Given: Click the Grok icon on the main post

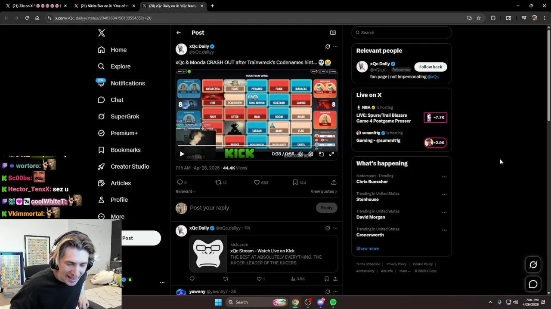Looking at the screenshot, I should point(328,46).
